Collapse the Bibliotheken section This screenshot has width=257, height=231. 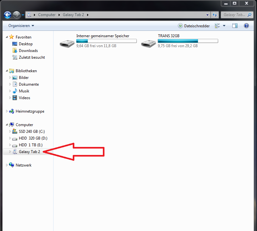pyautogui.click(x=7, y=71)
